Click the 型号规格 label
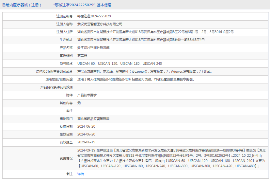Image resolution: width=270 pixels, height=180 pixels. pos(66,64)
